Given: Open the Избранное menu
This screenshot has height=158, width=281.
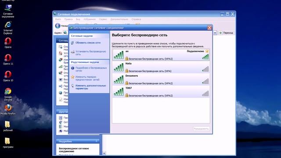Looking at the screenshot, I should 90,19.
